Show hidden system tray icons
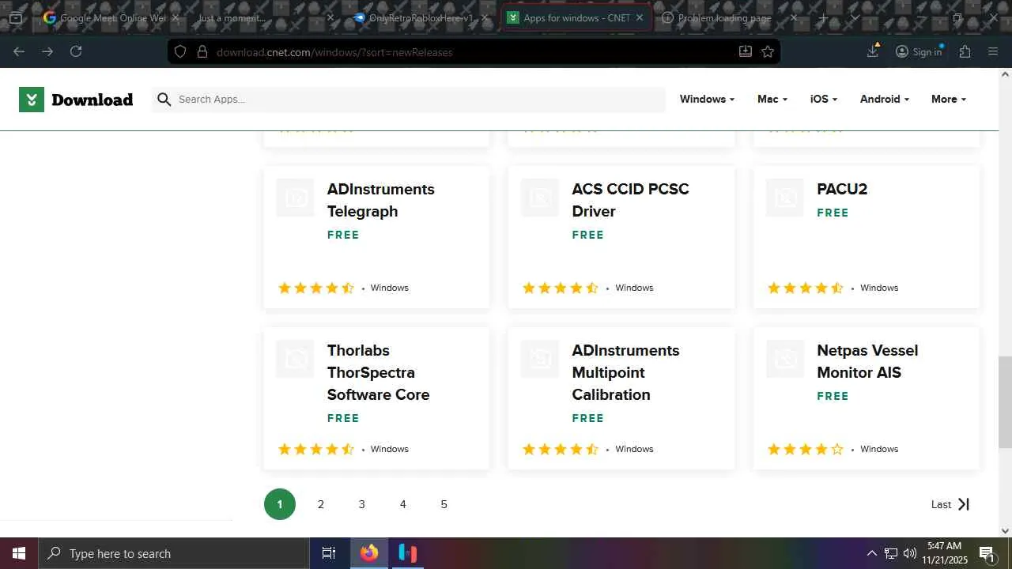1012x569 pixels. 871,553
